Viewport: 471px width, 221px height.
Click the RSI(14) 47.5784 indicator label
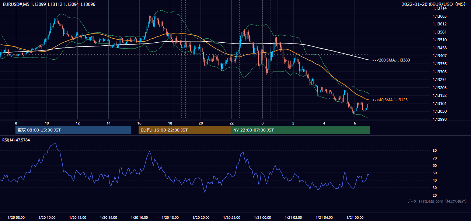(16, 140)
